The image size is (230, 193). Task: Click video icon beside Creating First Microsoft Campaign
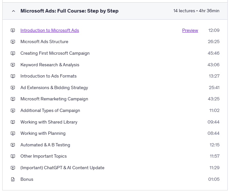(x=13, y=53)
